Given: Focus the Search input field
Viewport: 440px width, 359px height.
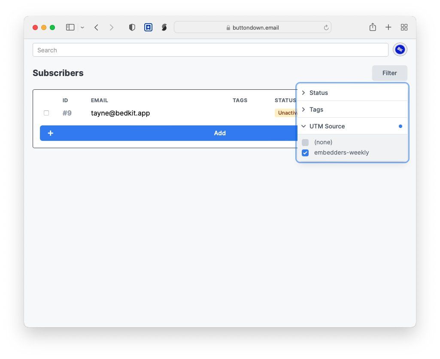Looking at the screenshot, I should 210,50.
